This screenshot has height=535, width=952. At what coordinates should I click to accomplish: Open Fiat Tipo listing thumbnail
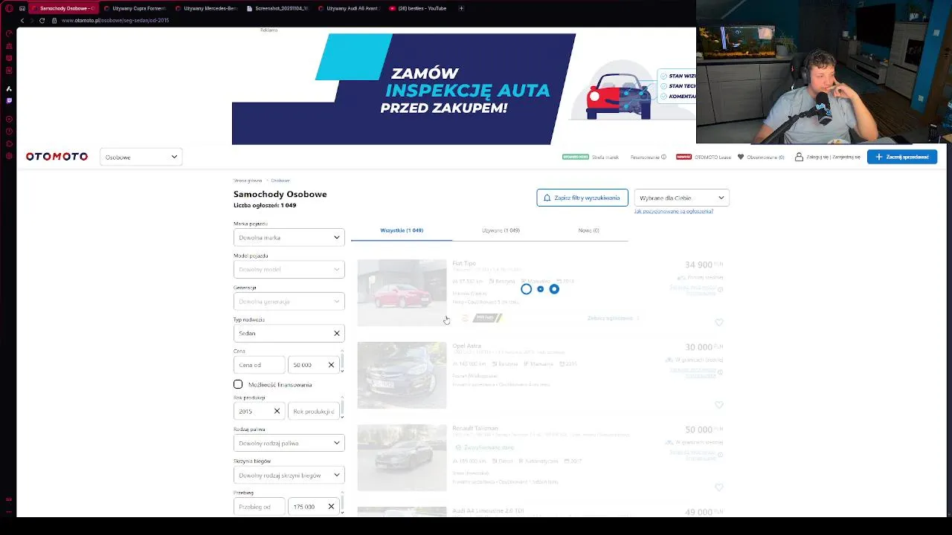pyautogui.click(x=402, y=293)
